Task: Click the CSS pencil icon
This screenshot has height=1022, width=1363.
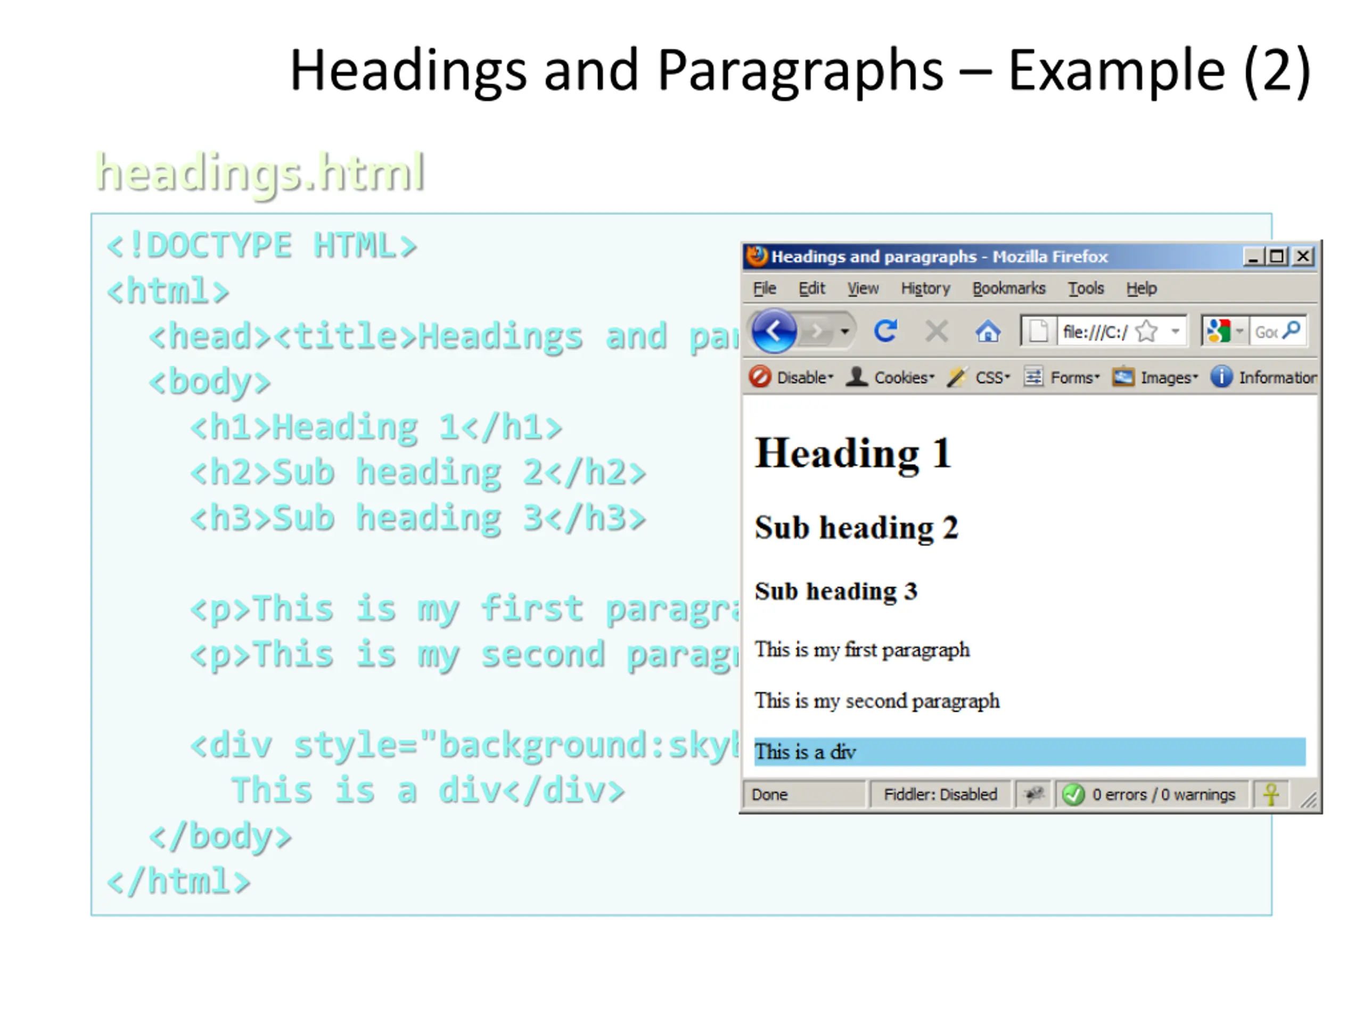Action: click(957, 376)
